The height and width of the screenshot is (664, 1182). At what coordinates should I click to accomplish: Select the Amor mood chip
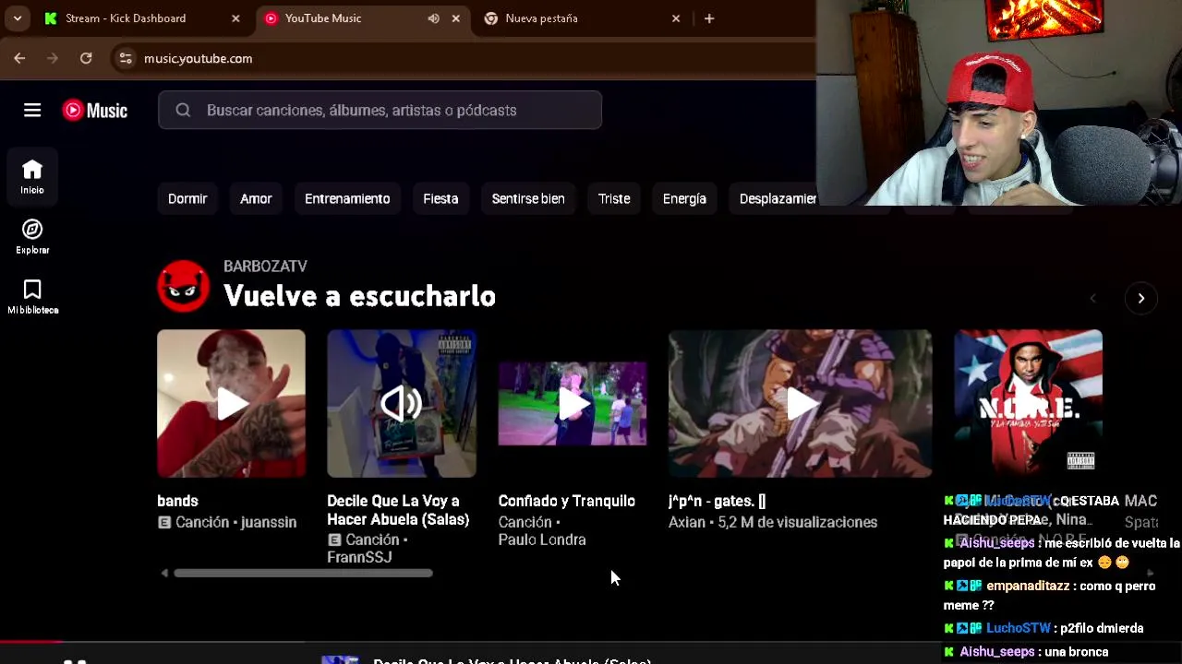(x=256, y=198)
